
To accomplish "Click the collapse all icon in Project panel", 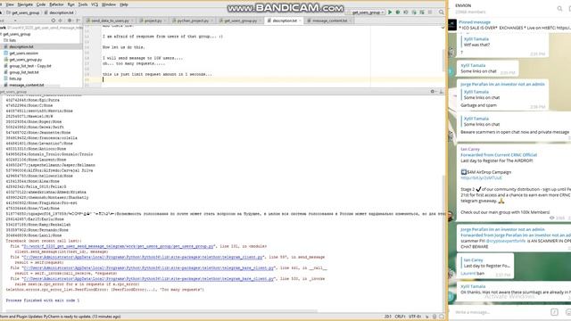I will [x=61, y=21].
